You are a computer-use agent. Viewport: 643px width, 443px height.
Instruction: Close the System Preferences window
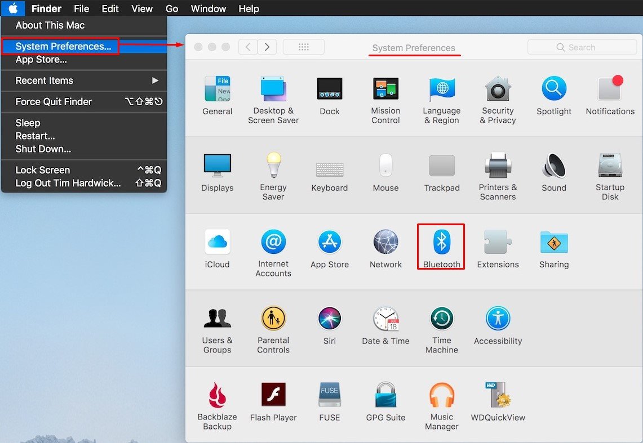(198, 47)
